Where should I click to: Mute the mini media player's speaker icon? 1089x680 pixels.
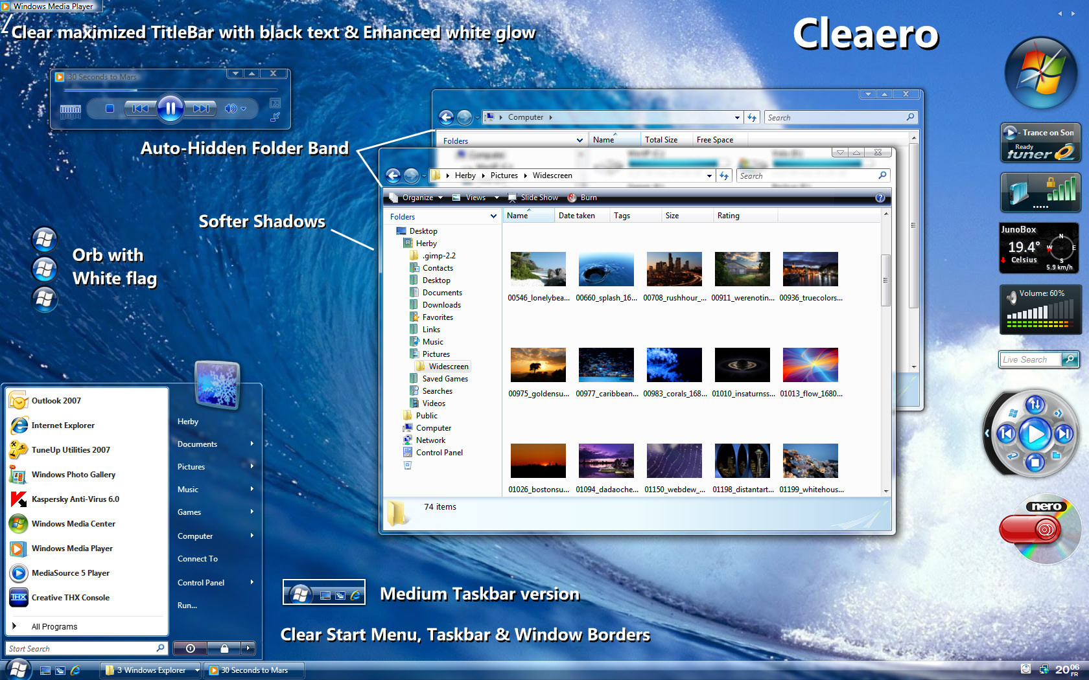point(230,109)
